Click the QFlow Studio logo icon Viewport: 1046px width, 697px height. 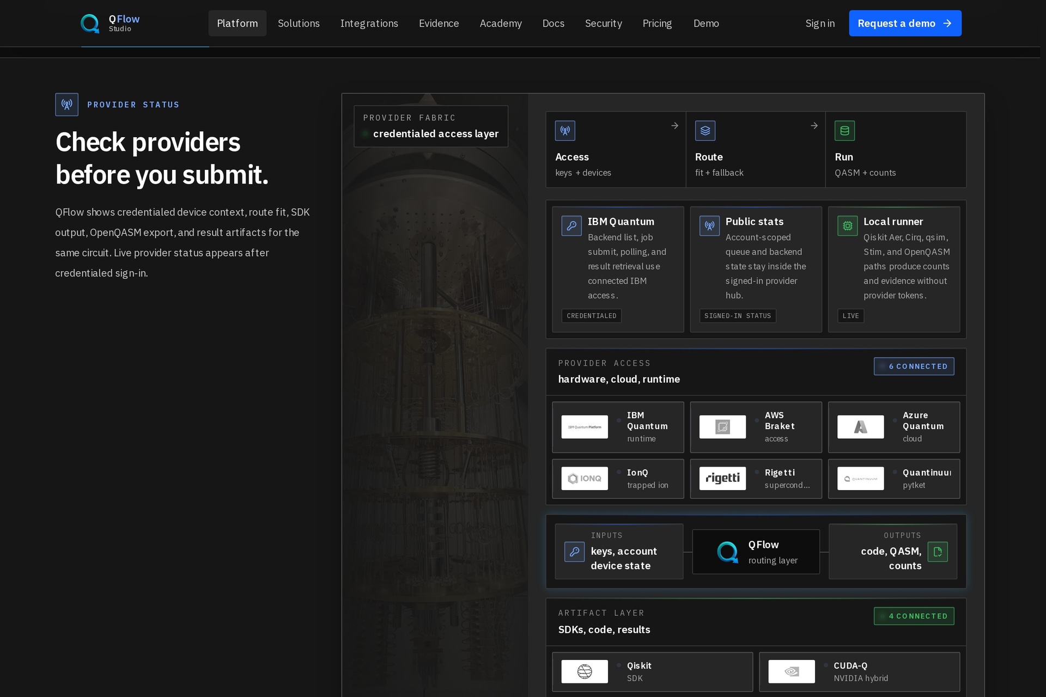point(90,23)
